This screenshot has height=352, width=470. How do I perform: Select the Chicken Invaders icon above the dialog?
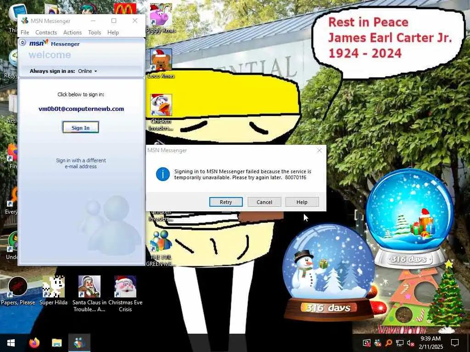tap(161, 112)
